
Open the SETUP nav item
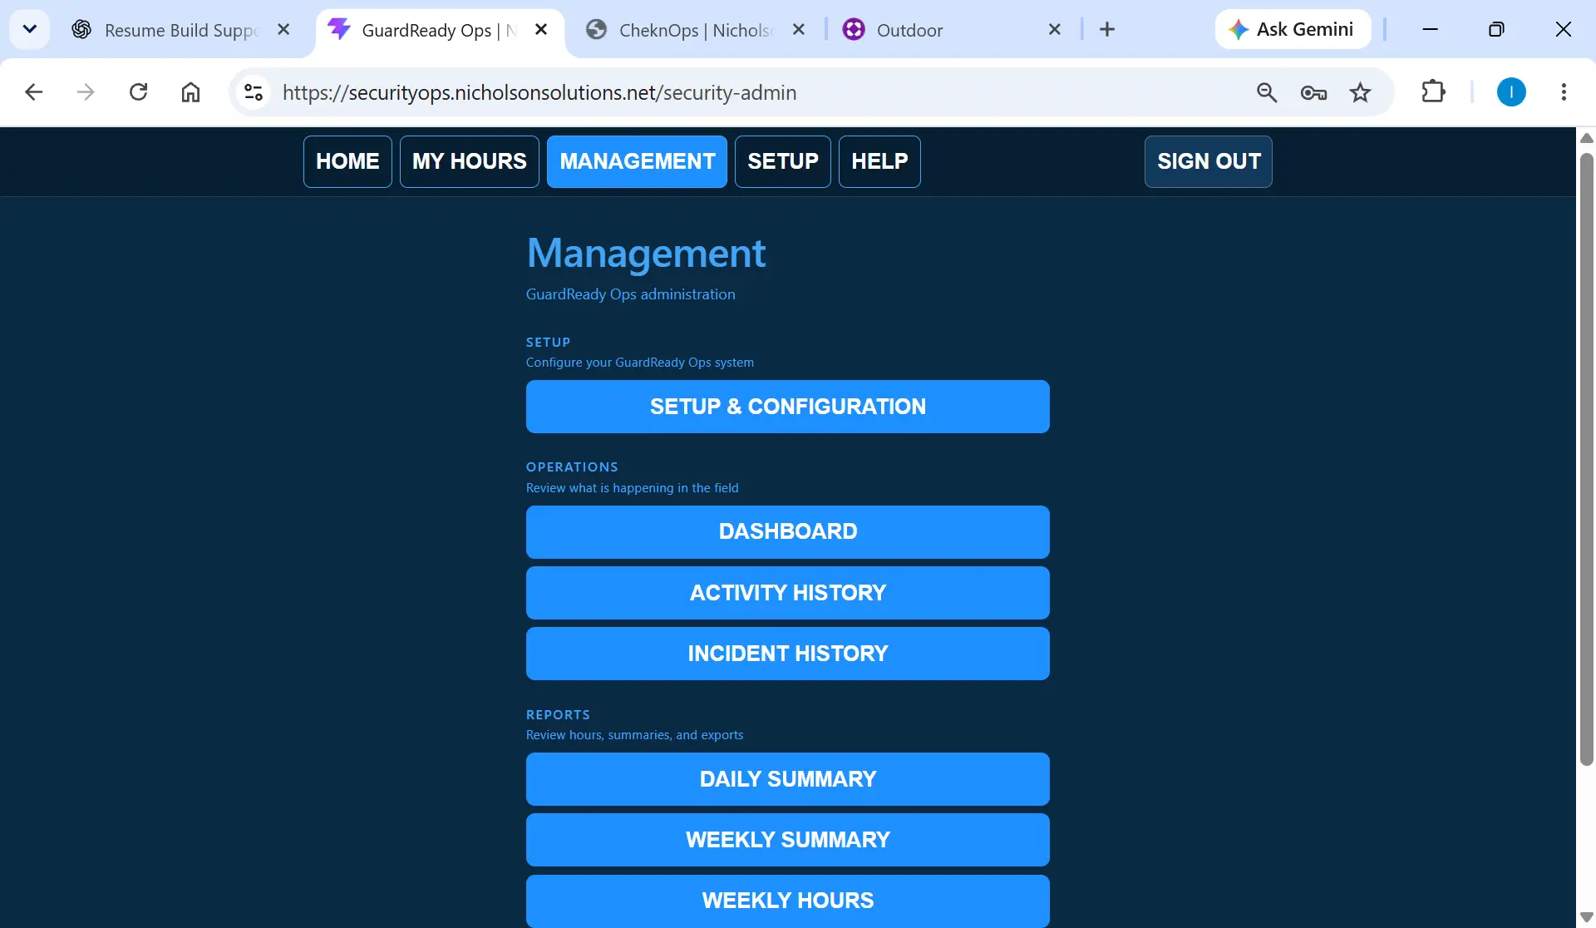coord(783,161)
